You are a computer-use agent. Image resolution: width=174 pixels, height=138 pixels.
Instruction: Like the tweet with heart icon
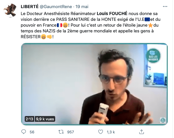click(x=101, y=132)
